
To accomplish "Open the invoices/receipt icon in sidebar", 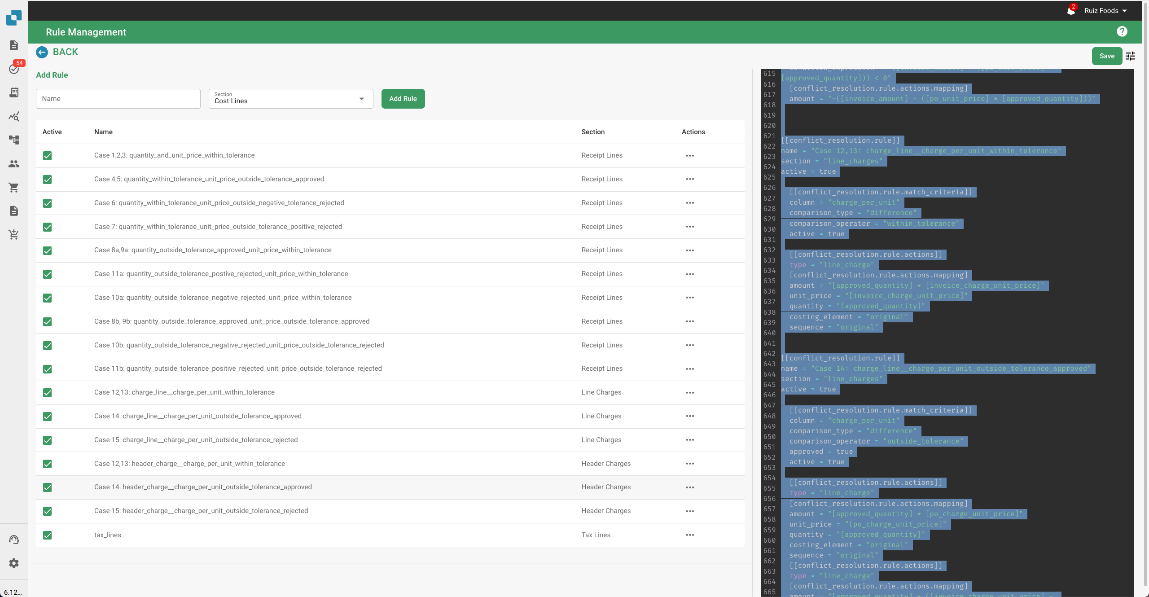I will click(x=13, y=92).
